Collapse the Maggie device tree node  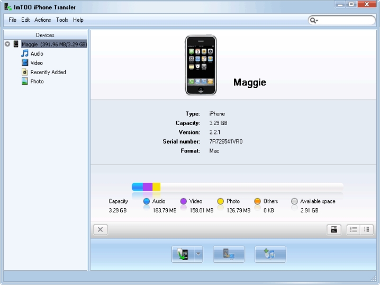[7, 44]
